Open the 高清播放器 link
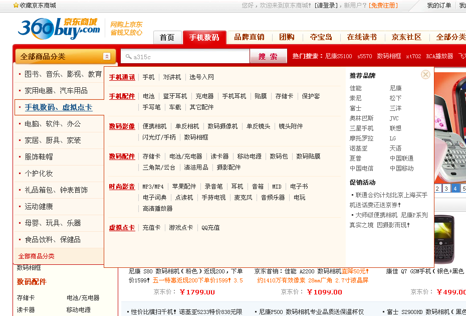The width and height of the screenshot is (466, 316). click(x=157, y=209)
